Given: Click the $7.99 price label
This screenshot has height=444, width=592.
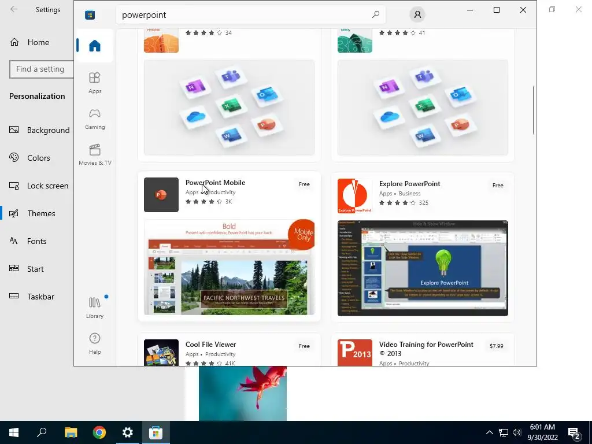Looking at the screenshot, I should (x=496, y=346).
